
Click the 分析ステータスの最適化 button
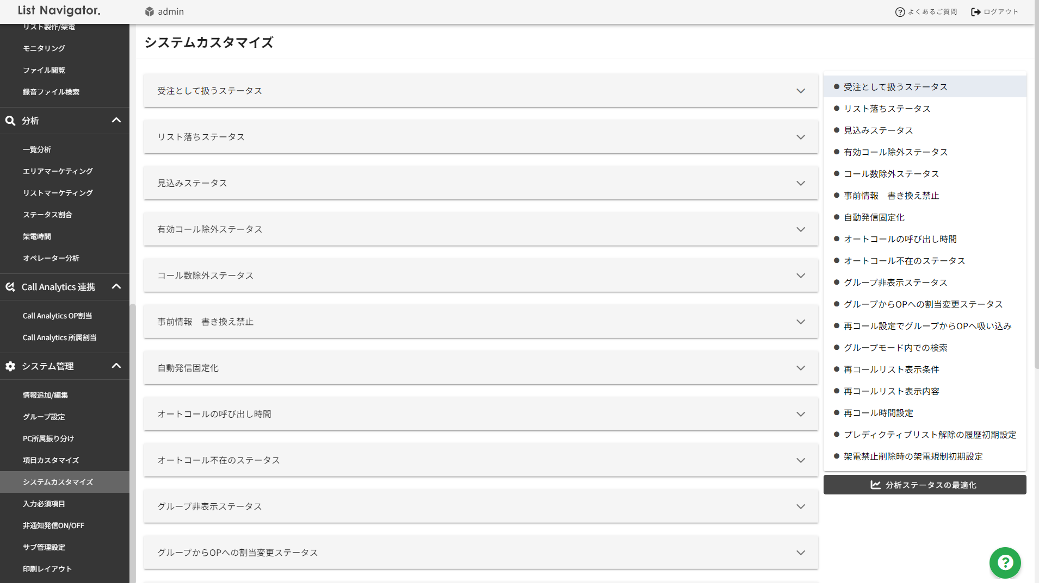click(x=925, y=485)
